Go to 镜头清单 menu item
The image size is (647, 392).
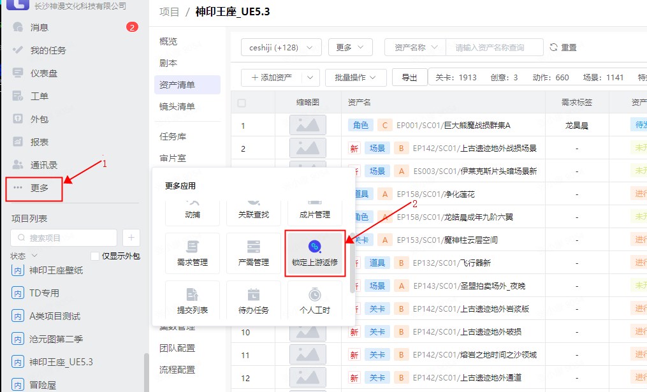[178, 106]
